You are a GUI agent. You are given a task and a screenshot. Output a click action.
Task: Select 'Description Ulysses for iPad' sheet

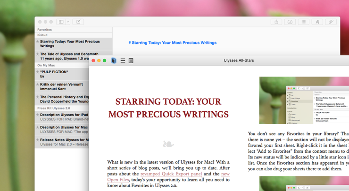click(x=62, y=117)
